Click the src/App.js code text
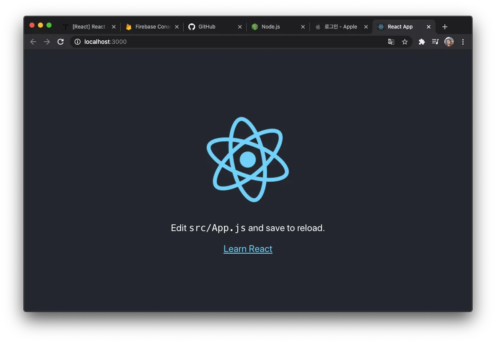Screen dimensions: 496x343 (x=217, y=228)
